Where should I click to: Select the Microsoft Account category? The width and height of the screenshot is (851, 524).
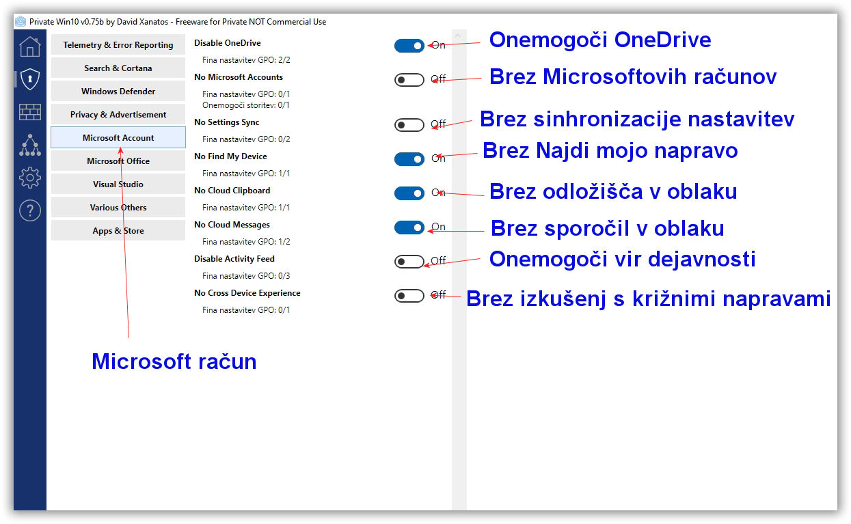click(118, 138)
